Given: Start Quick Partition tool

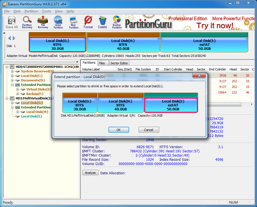Looking at the screenshot, I should (x=58, y=23).
